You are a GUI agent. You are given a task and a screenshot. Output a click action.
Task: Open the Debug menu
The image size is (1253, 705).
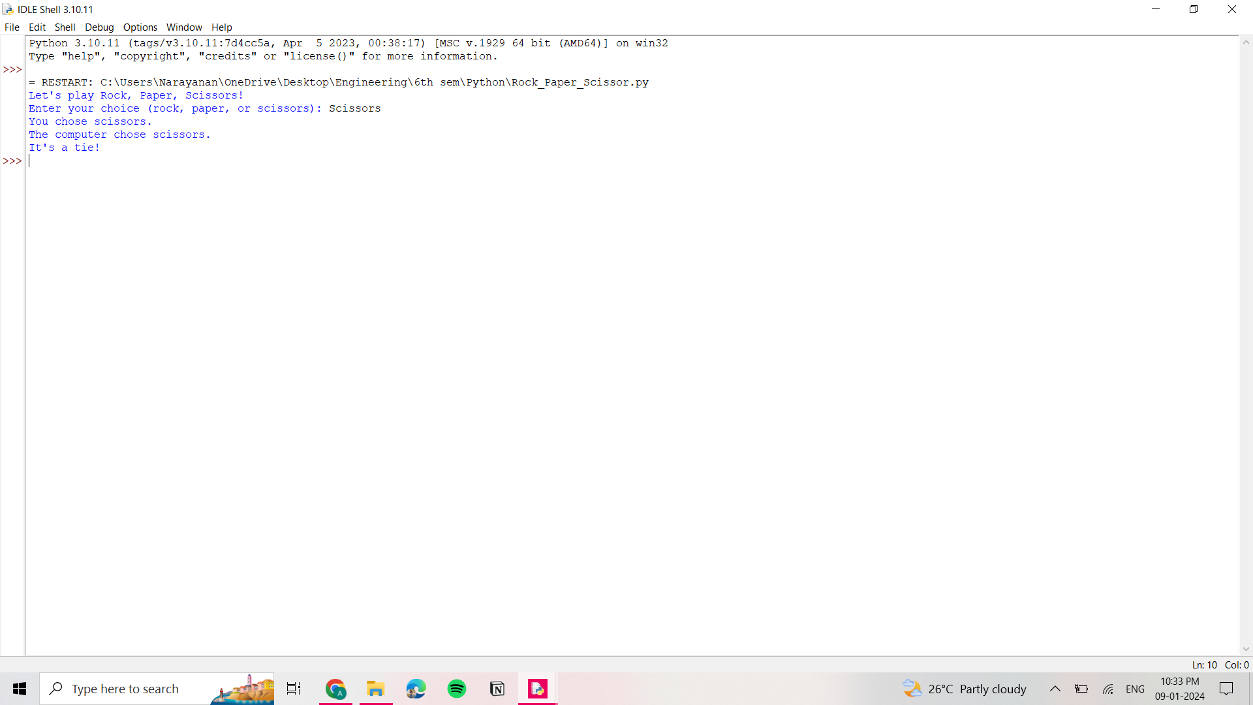[x=99, y=27]
